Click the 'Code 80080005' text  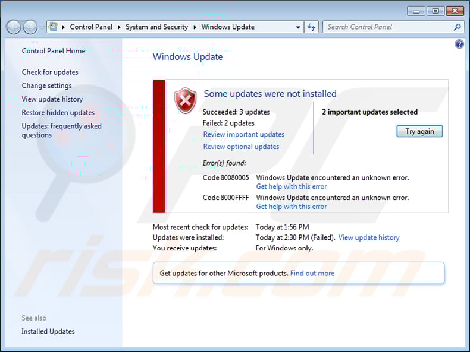tap(225, 177)
